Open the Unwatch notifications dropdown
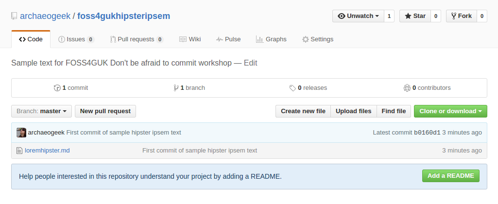 pyautogui.click(x=358, y=16)
